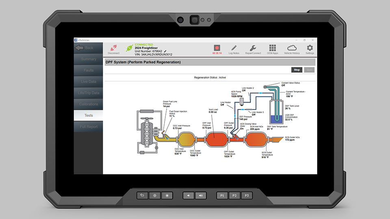Open the OEM Apps grid

click(x=272, y=49)
